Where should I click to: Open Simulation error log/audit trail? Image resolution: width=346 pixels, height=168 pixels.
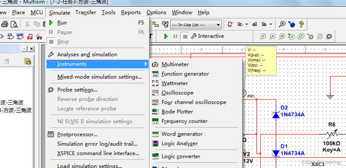coord(97,144)
